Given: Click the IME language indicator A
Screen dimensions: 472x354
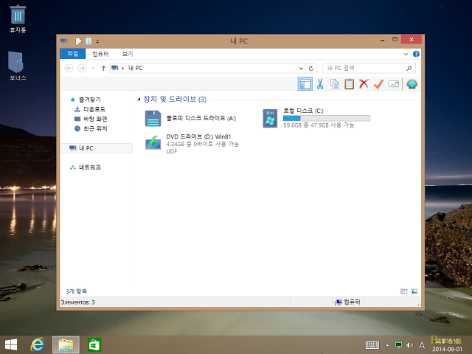Looking at the screenshot, I should pos(422,345).
